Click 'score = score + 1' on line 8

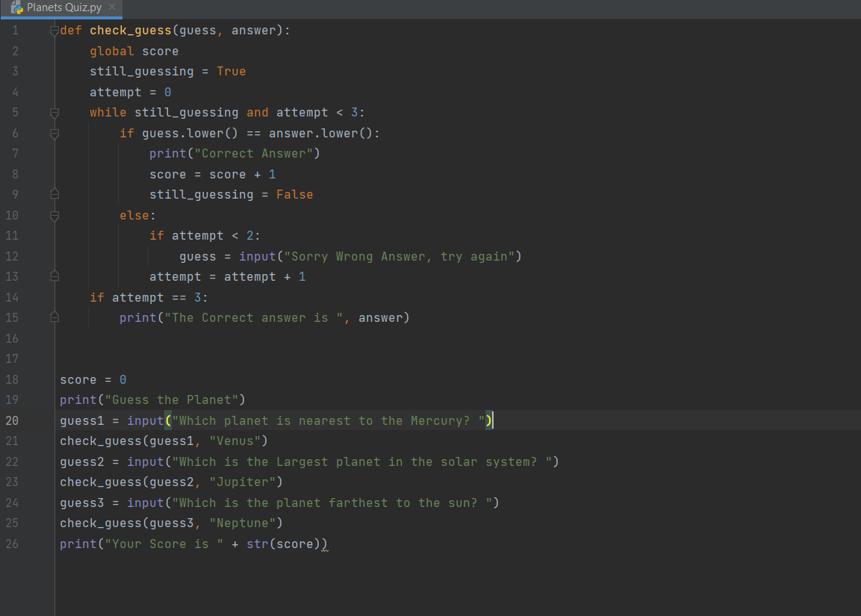pos(213,175)
